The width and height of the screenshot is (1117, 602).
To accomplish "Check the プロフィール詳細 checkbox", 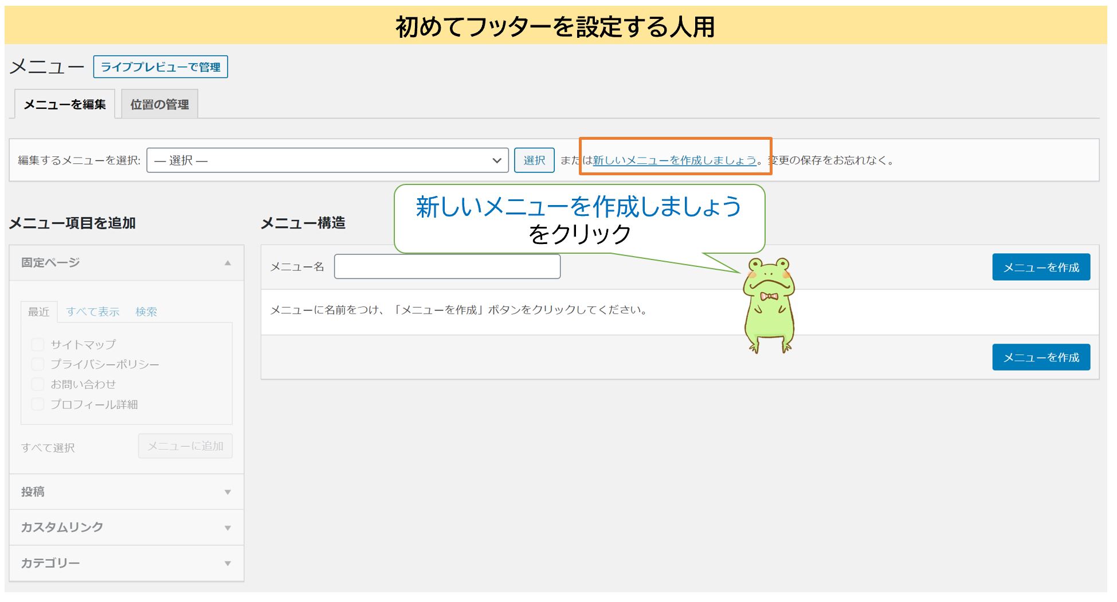I will click(38, 404).
